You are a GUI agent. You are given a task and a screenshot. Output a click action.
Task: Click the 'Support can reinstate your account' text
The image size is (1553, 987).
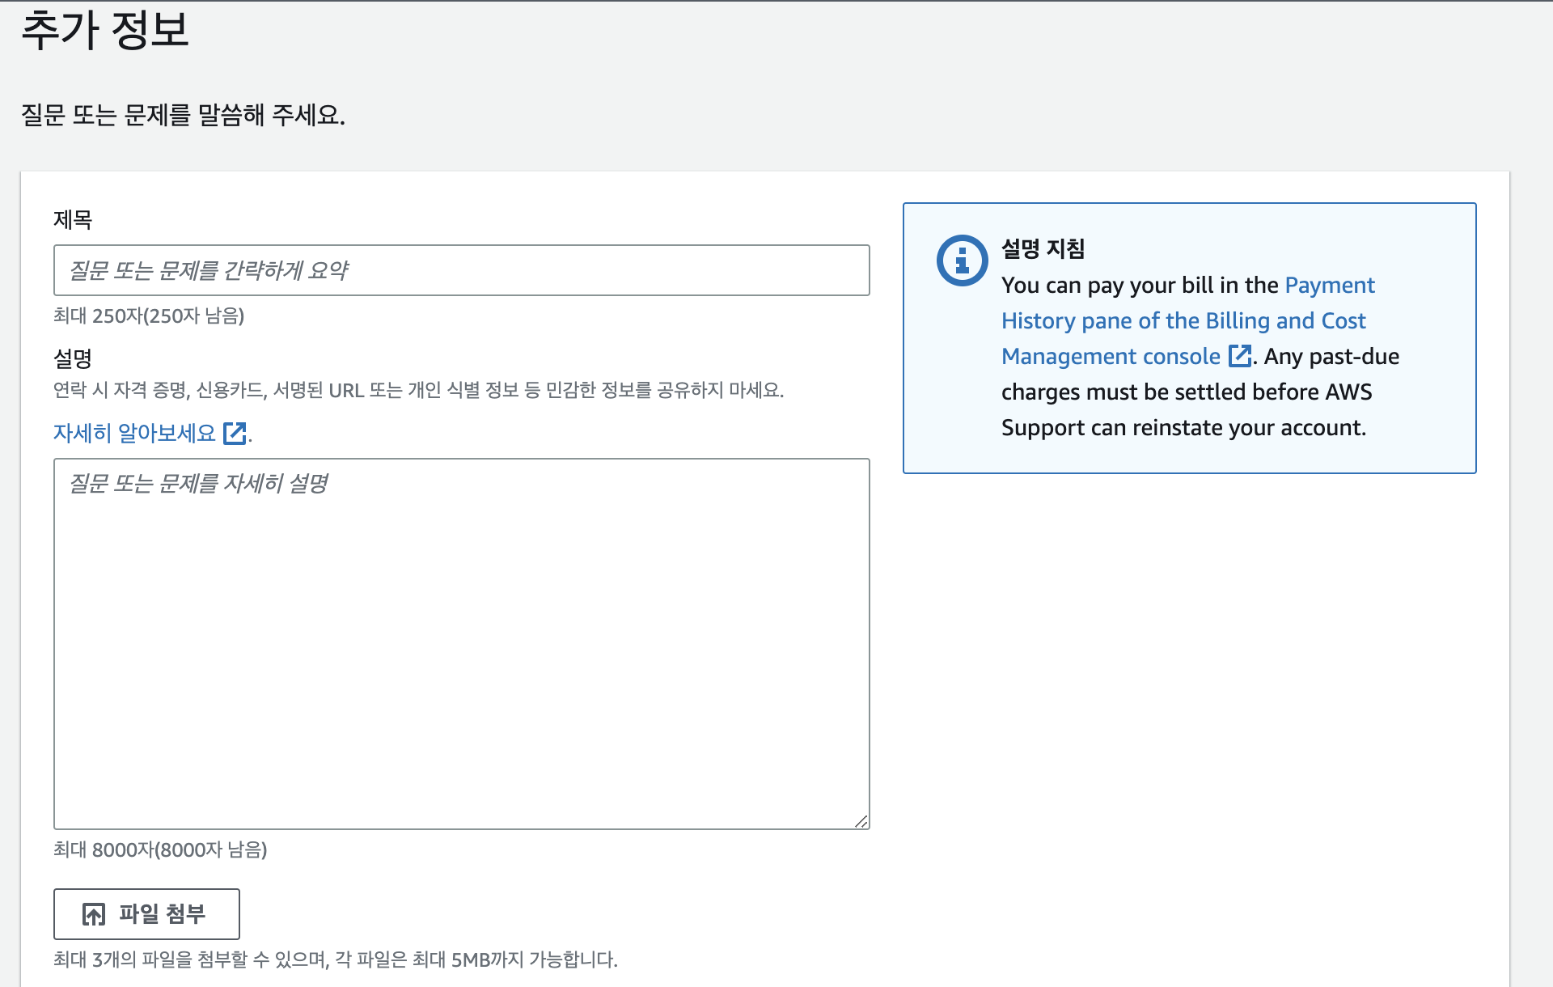pos(1183,427)
